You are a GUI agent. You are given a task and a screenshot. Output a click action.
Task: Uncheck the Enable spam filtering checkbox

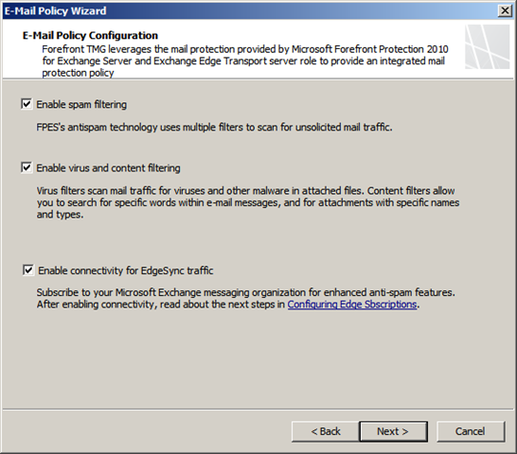coord(27,104)
